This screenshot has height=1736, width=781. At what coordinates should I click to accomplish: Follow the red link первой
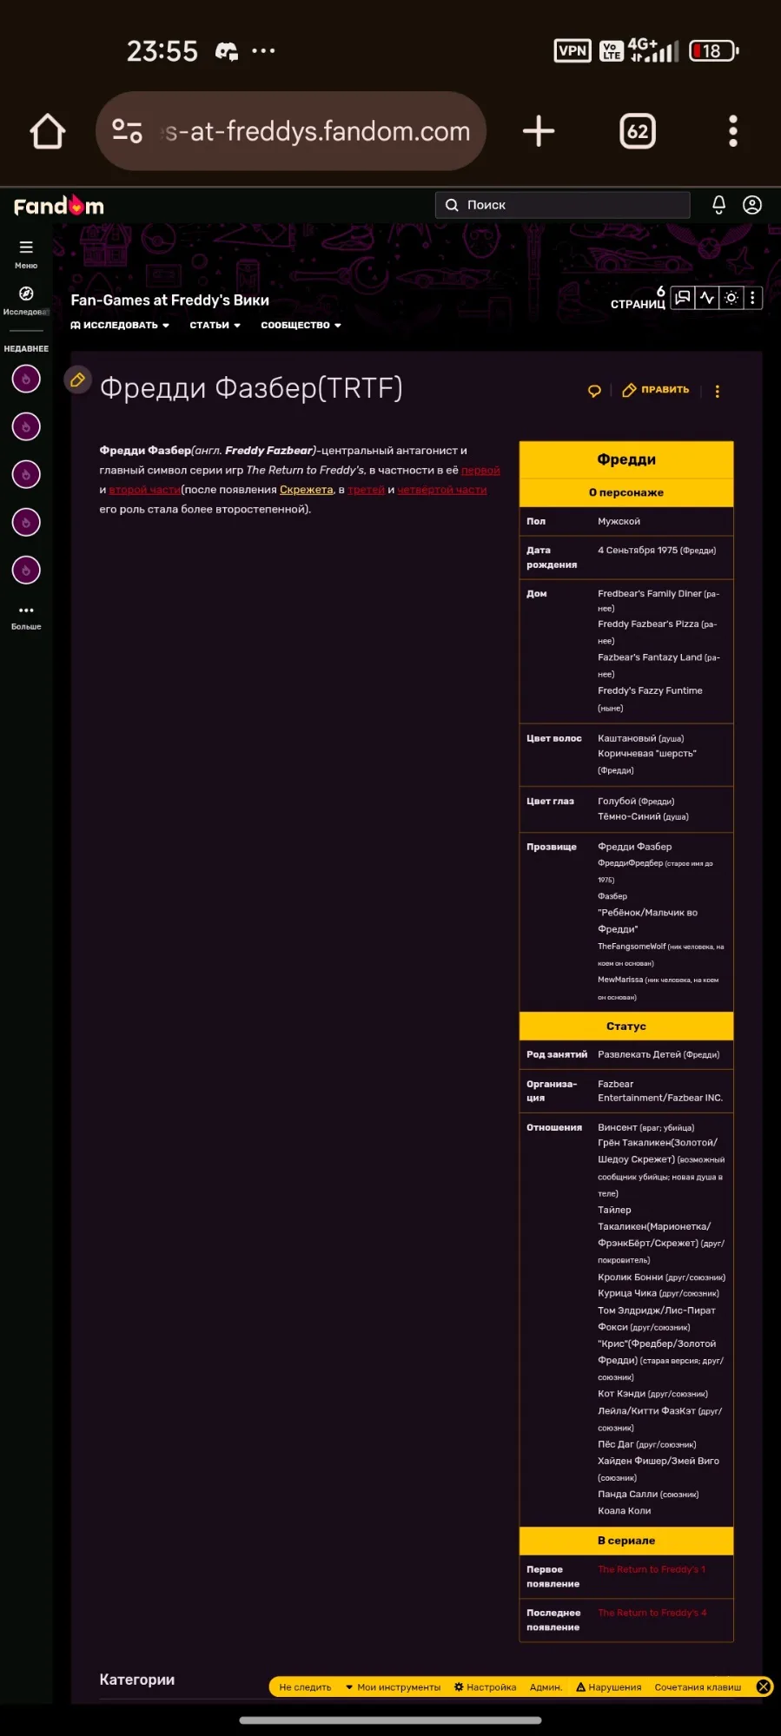tap(480, 470)
